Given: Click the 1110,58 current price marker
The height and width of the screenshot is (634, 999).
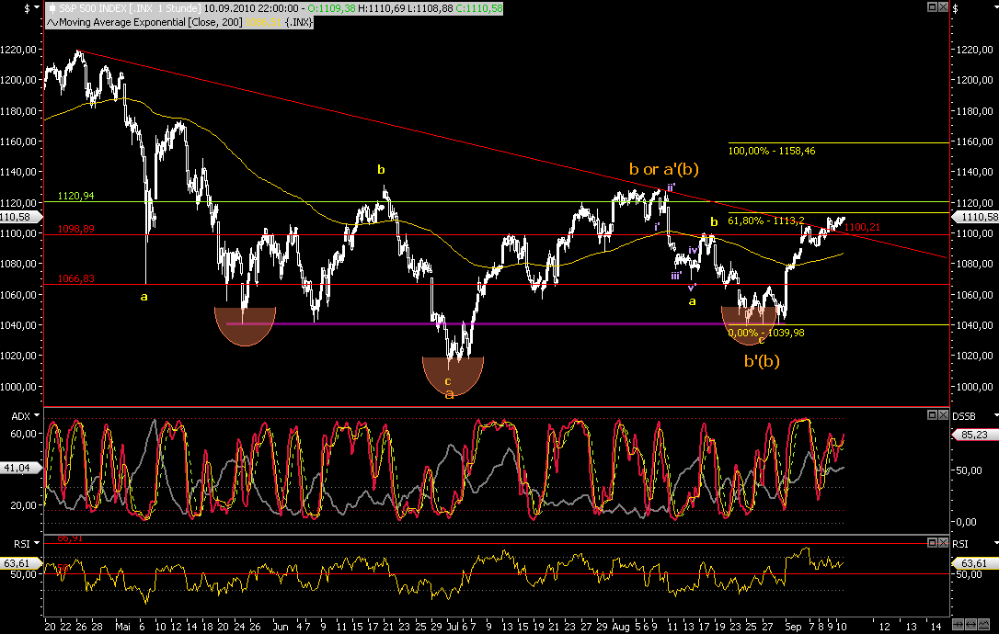Looking at the screenshot, I should (x=975, y=217).
